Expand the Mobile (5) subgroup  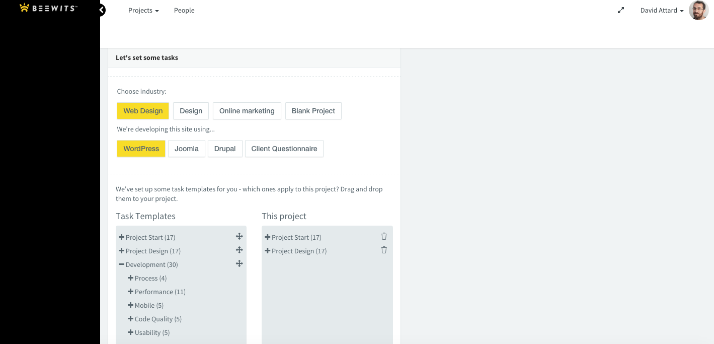click(x=130, y=305)
